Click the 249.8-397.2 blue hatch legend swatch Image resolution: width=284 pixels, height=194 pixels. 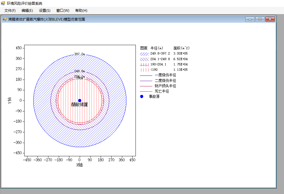pos(144,54)
